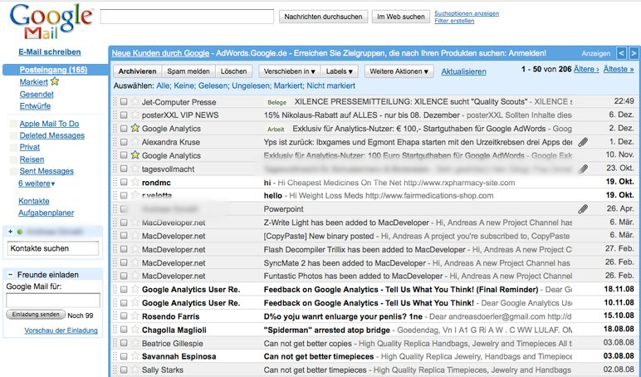
Task: Click Nachrichten durchsuchen button
Action: [x=323, y=17]
